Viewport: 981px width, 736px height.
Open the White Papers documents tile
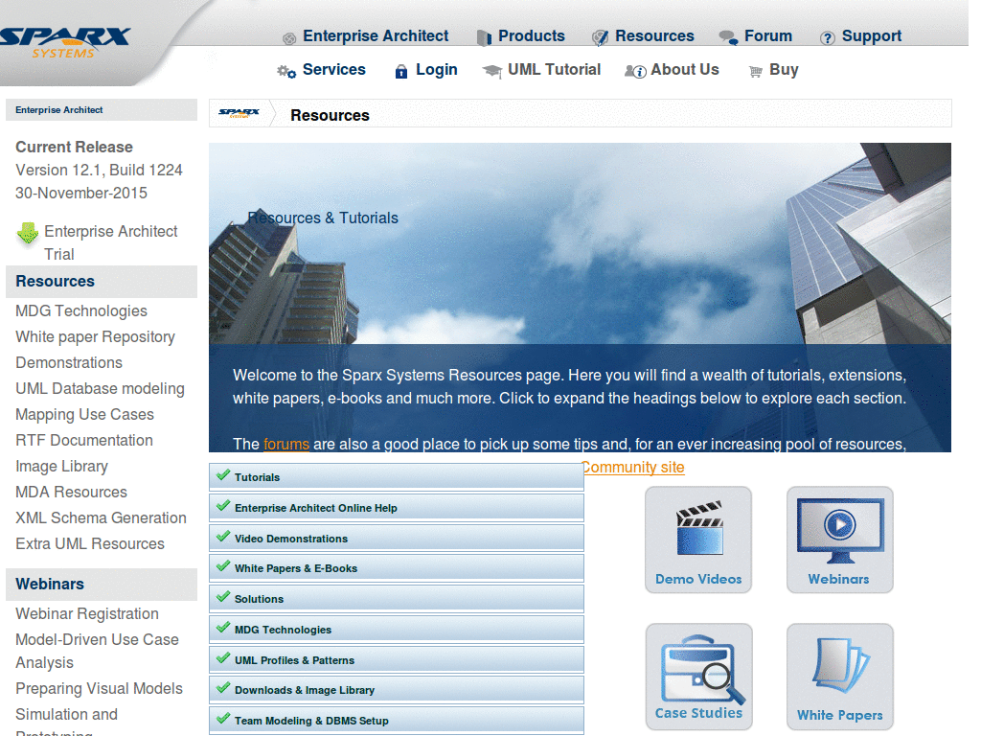[839, 677]
